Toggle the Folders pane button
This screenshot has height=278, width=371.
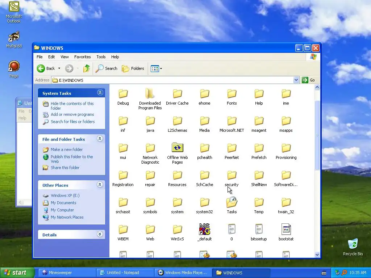133,68
